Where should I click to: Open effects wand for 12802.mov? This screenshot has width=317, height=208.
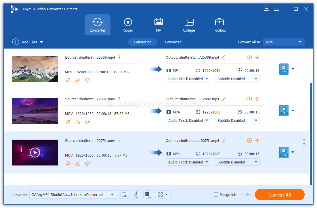[x=68, y=122]
